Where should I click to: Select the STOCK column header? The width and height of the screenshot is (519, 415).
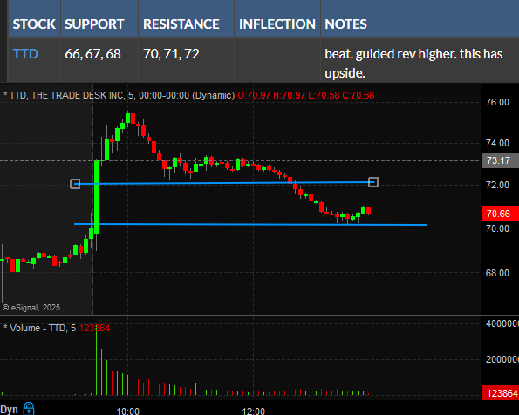tap(34, 24)
